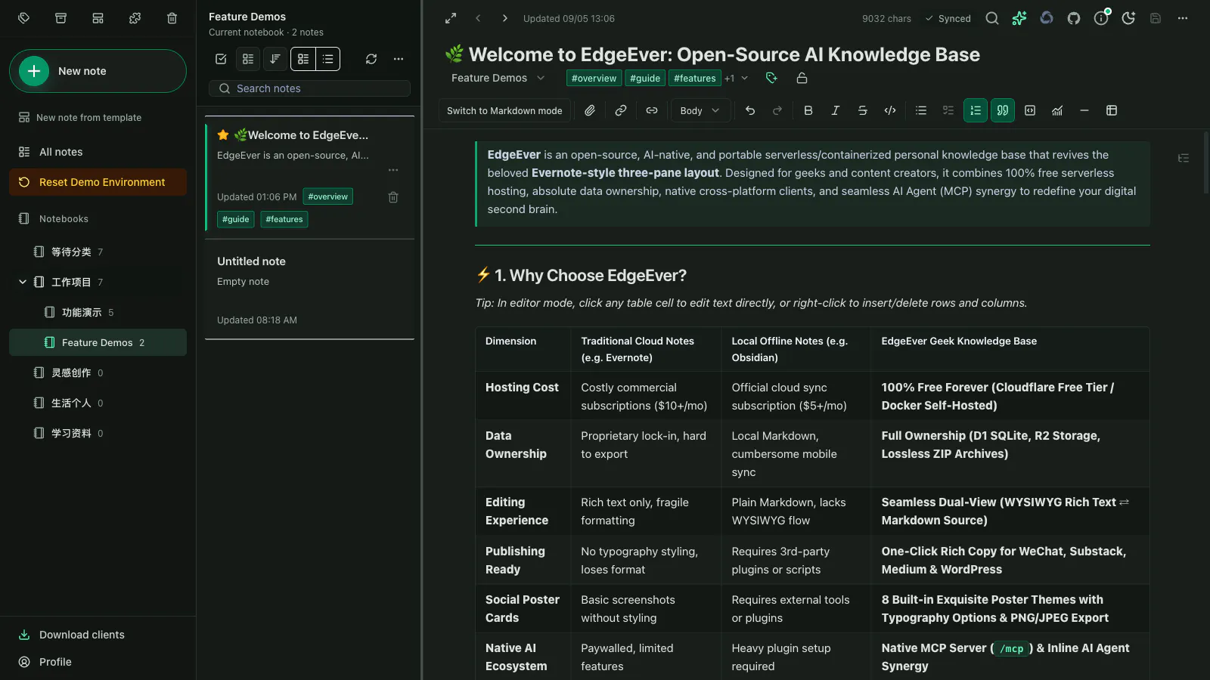
Task: Create a new note from template
Action: tap(79, 117)
